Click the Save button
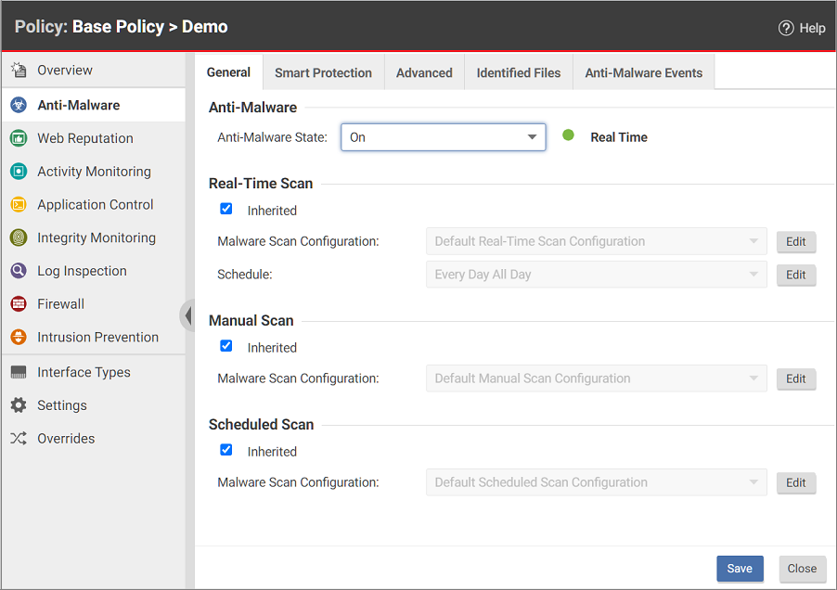This screenshot has width=837, height=590. (x=739, y=569)
